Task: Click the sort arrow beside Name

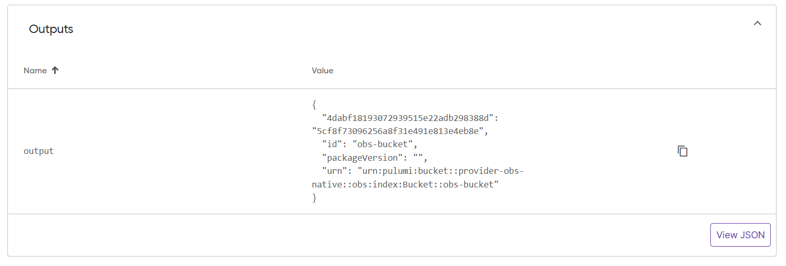Action: click(55, 70)
